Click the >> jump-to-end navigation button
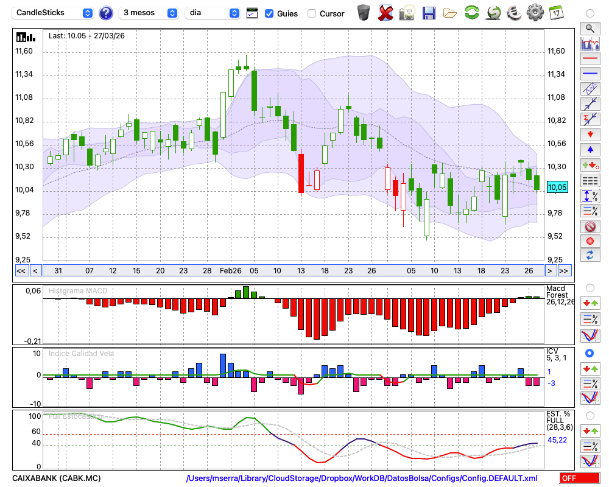The width and height of the screenshot is (609, 487). point(564,271)
